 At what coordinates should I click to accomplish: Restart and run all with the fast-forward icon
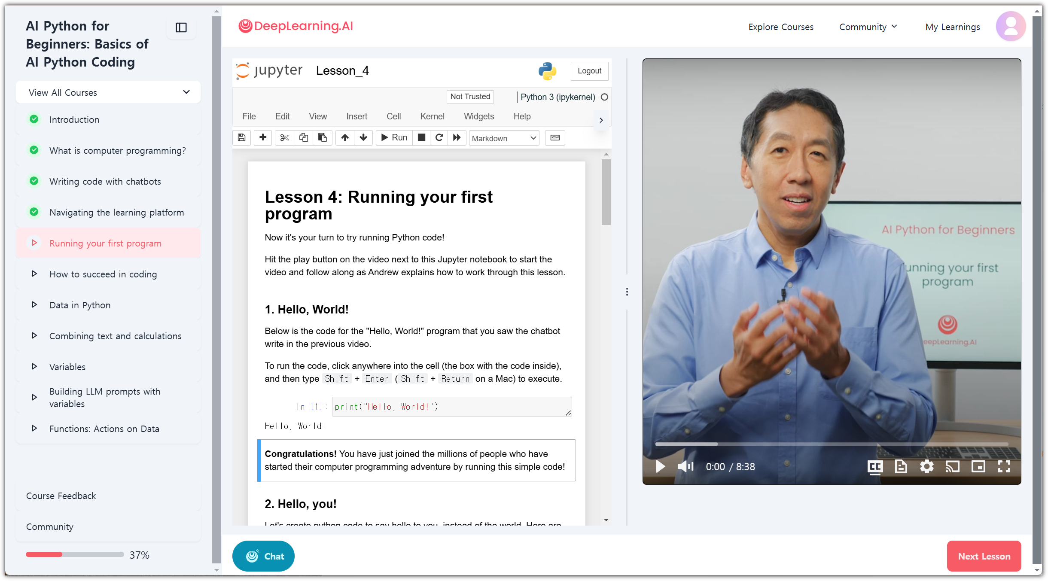pyautogui.click(x=457, y=137)
